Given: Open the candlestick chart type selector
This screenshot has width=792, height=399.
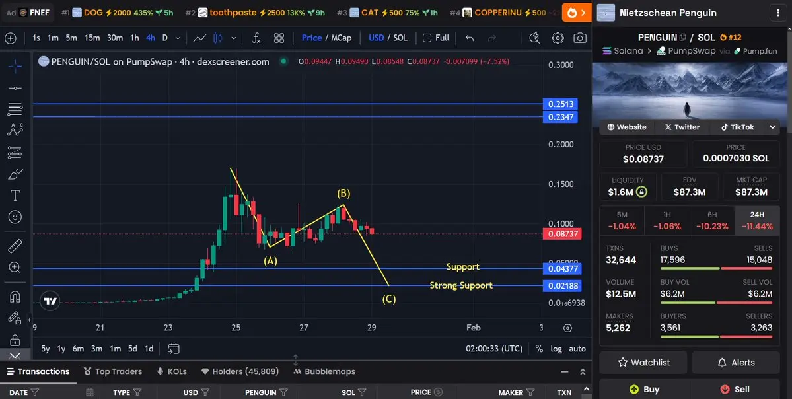Looking at the screenshot, I should [x=218, y=38].
